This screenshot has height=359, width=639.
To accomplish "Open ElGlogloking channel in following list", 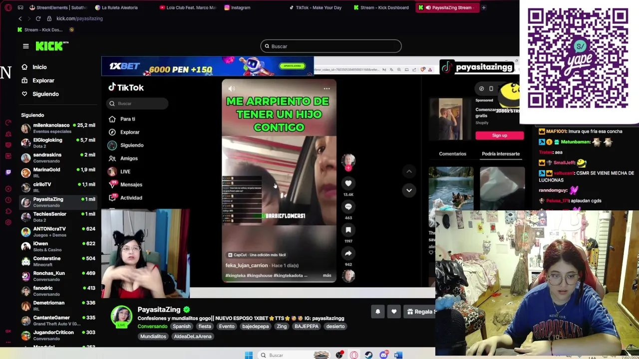I will pyautogui.click(x=58, y=143).
